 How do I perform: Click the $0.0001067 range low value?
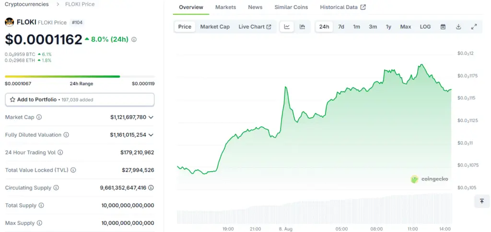[18, 84]
